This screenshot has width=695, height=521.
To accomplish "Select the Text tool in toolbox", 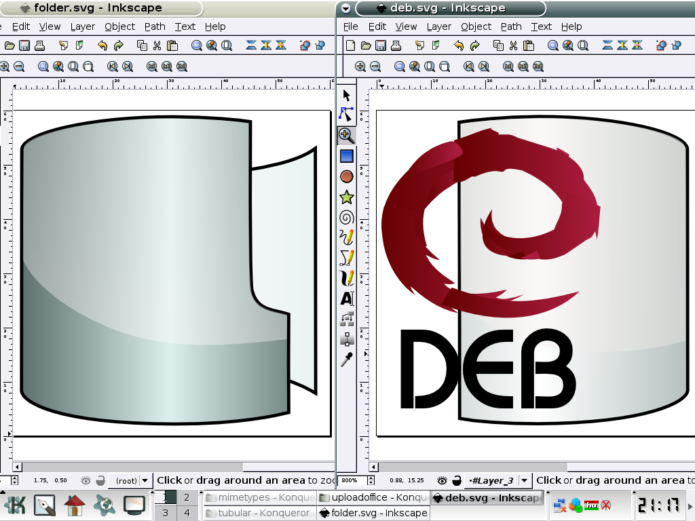I will click(347, 298).
